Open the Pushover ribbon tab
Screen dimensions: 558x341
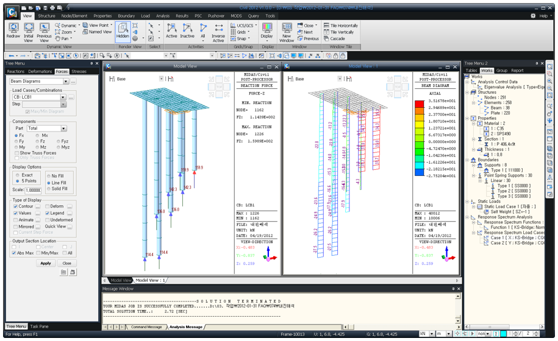click(x=216, y=16)
